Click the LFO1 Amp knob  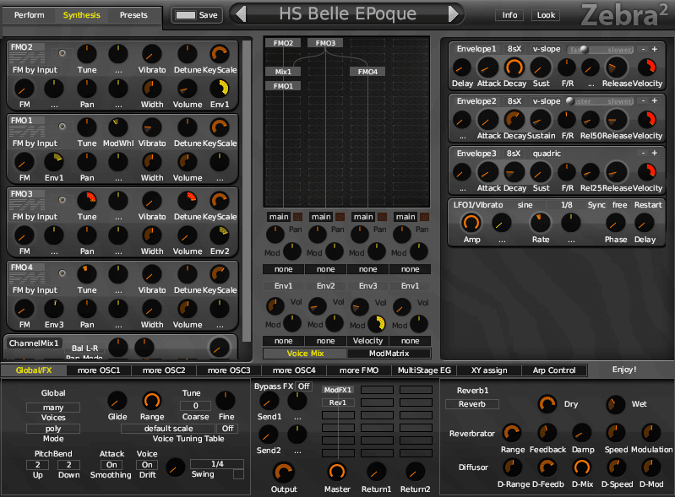[471, 223]
